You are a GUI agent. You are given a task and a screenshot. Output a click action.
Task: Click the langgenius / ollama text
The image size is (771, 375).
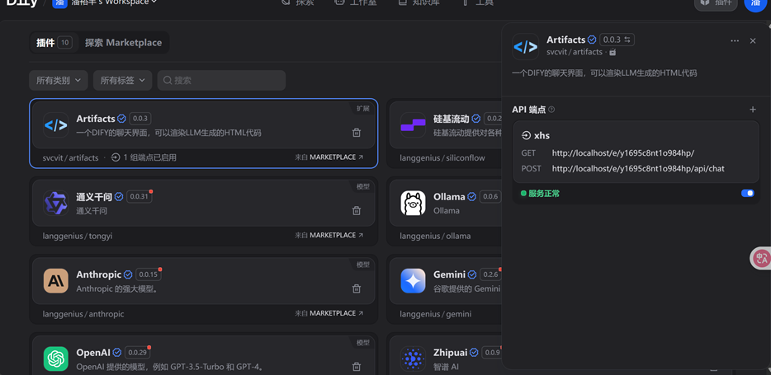435,236
